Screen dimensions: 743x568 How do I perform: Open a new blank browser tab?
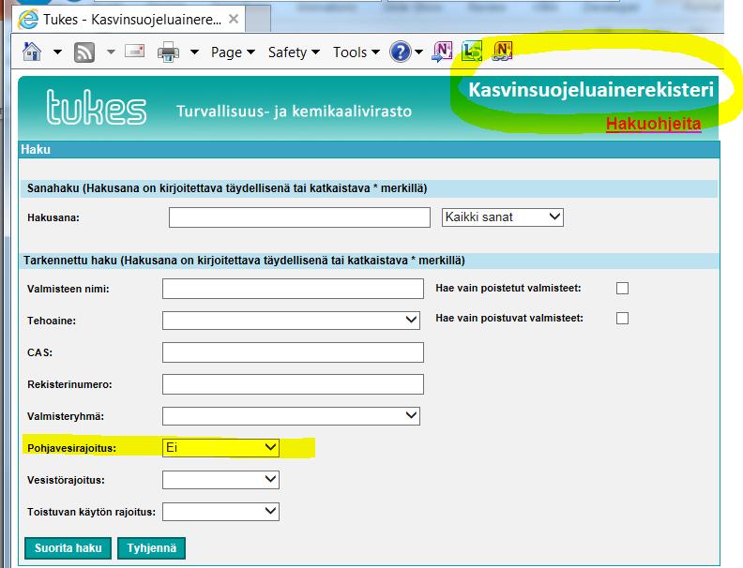(258, 20)
